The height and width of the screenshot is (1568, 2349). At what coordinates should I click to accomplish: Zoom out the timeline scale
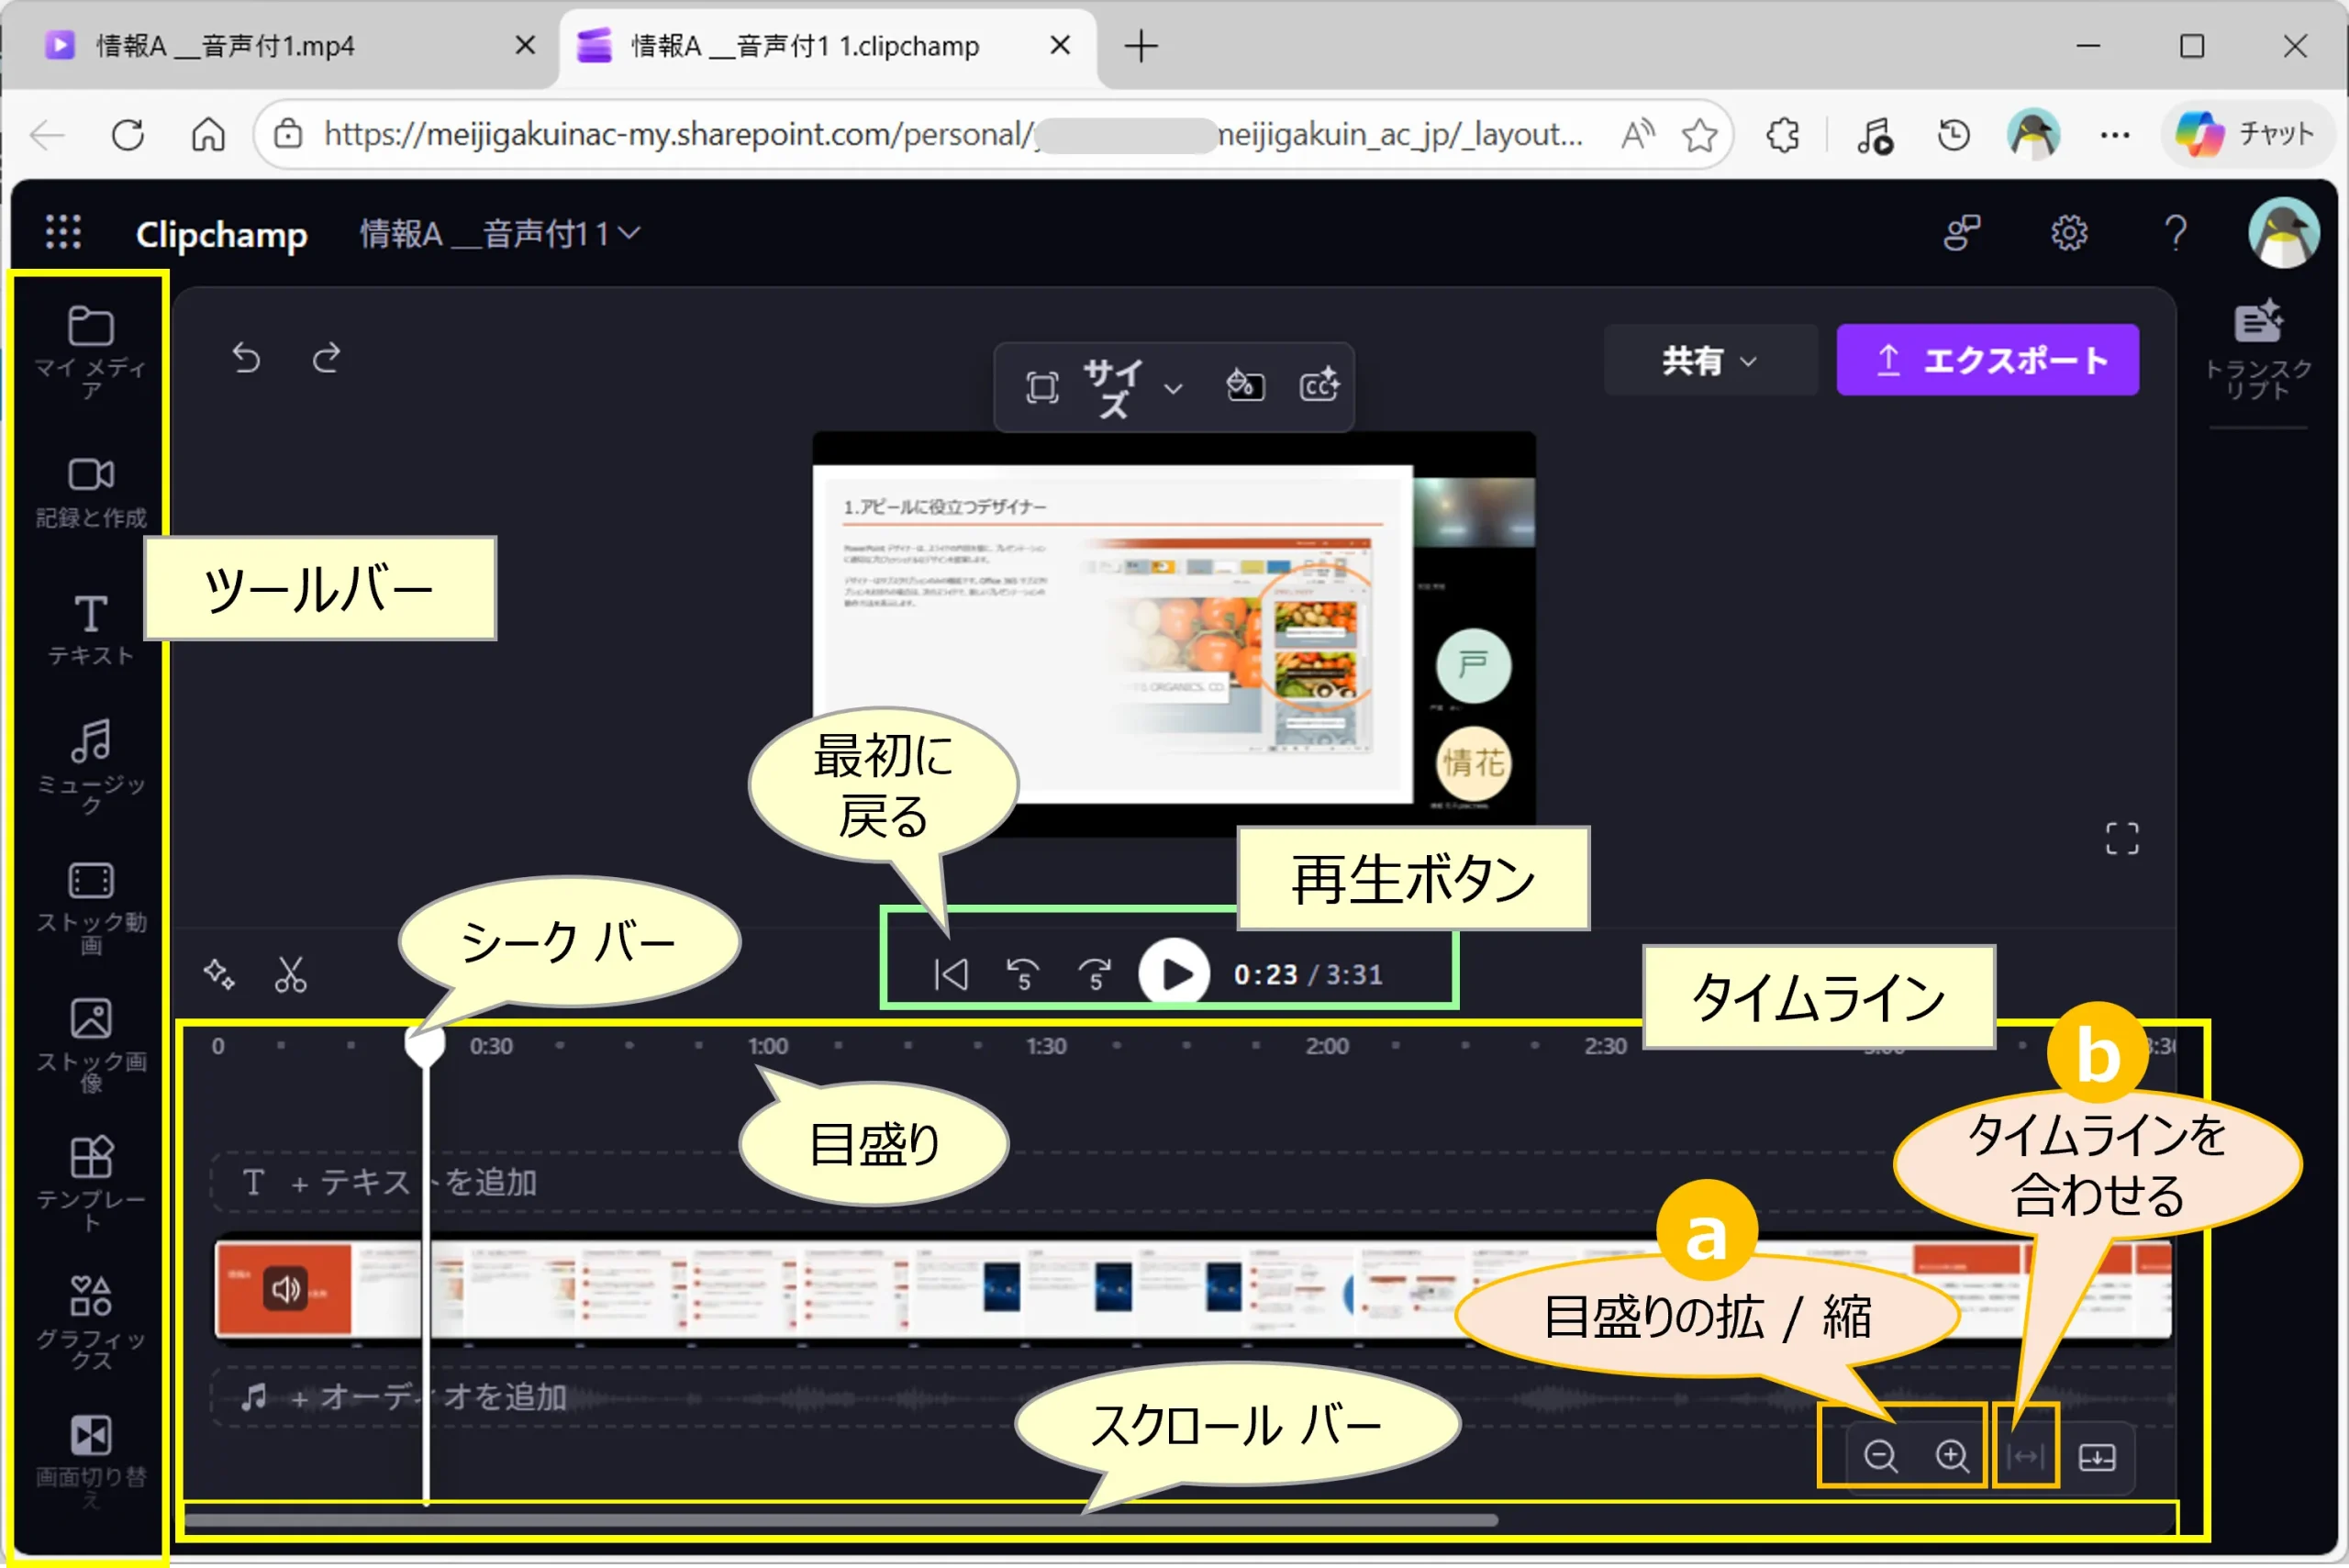tap(1880, 1456)
